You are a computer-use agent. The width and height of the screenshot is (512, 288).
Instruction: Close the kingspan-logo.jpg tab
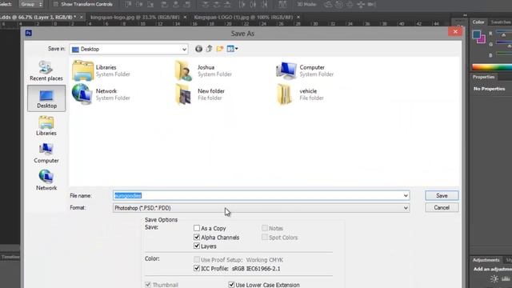click(185, 17)
